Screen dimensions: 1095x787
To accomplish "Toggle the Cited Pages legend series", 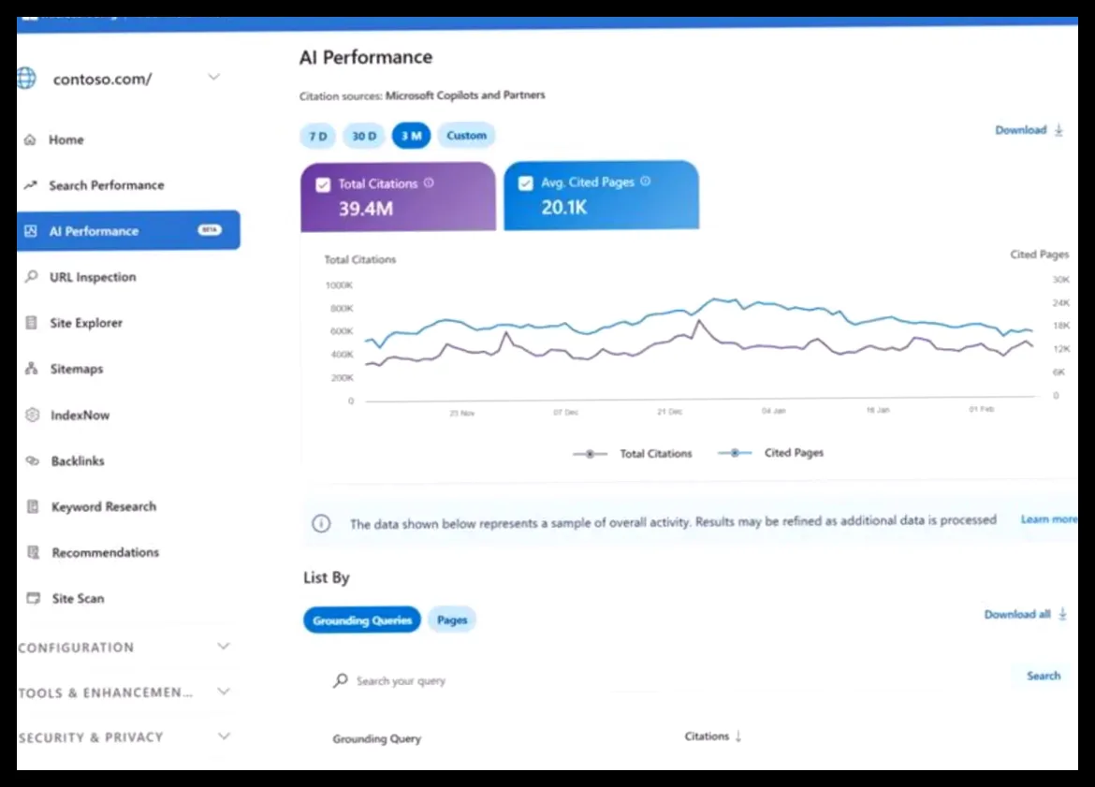I will [x=770, y=453].
